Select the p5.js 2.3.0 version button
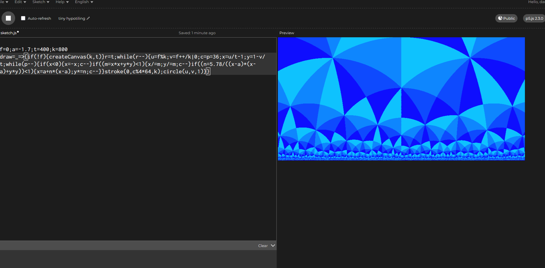The height and width of the screenshot is (268, 545). click(534, 18)
